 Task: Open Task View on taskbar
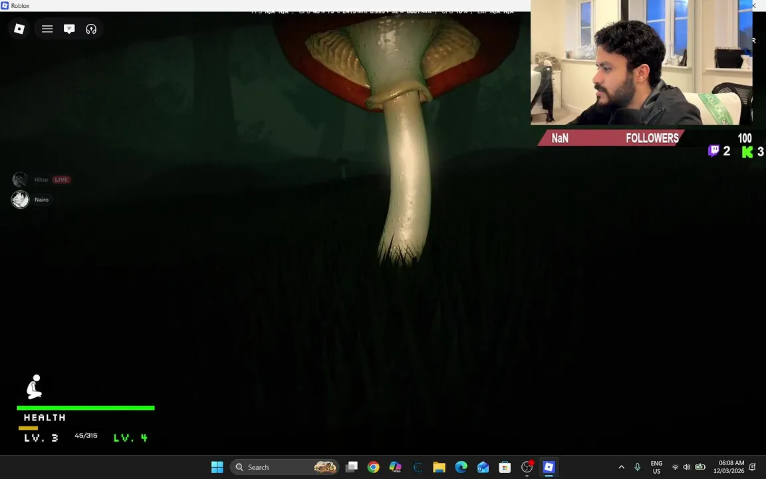coord(351,467)
